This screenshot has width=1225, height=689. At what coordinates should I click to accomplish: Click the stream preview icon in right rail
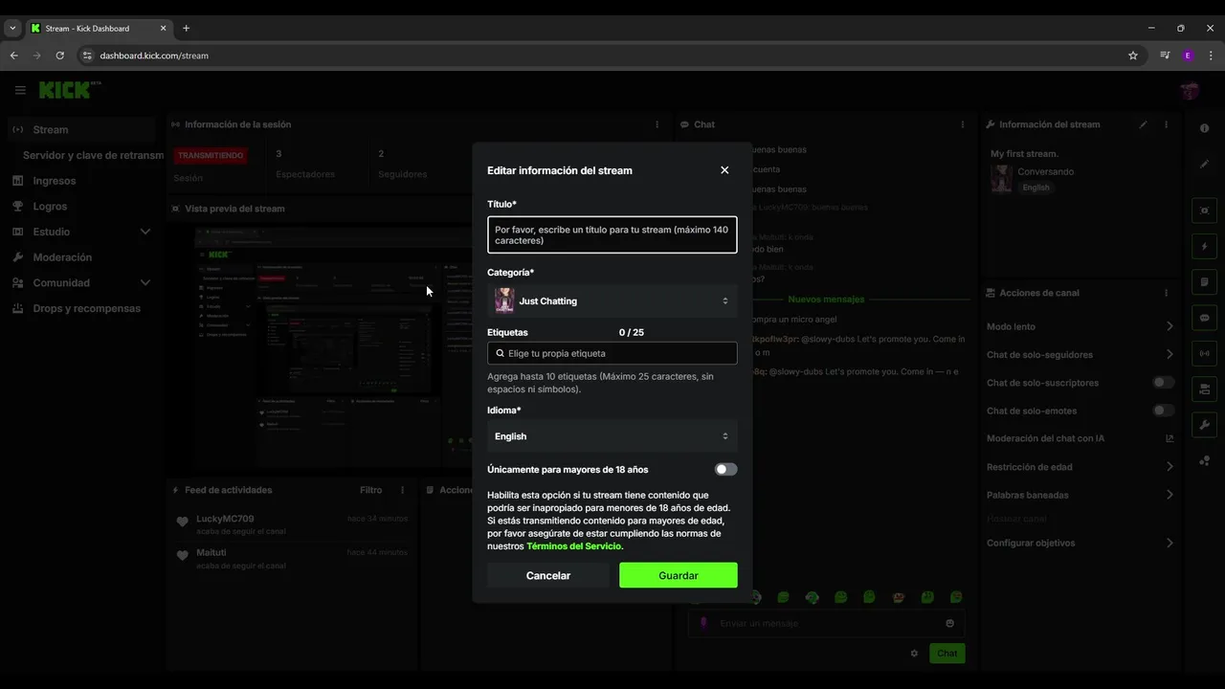1205,211
